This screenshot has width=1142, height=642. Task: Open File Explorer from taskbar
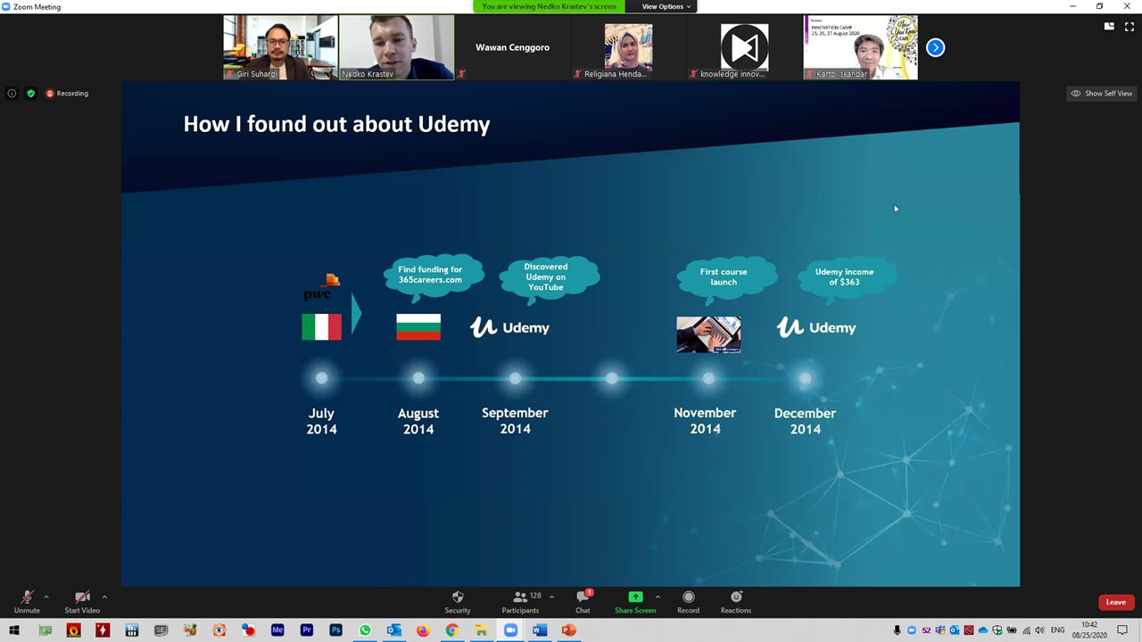point(481,630)
